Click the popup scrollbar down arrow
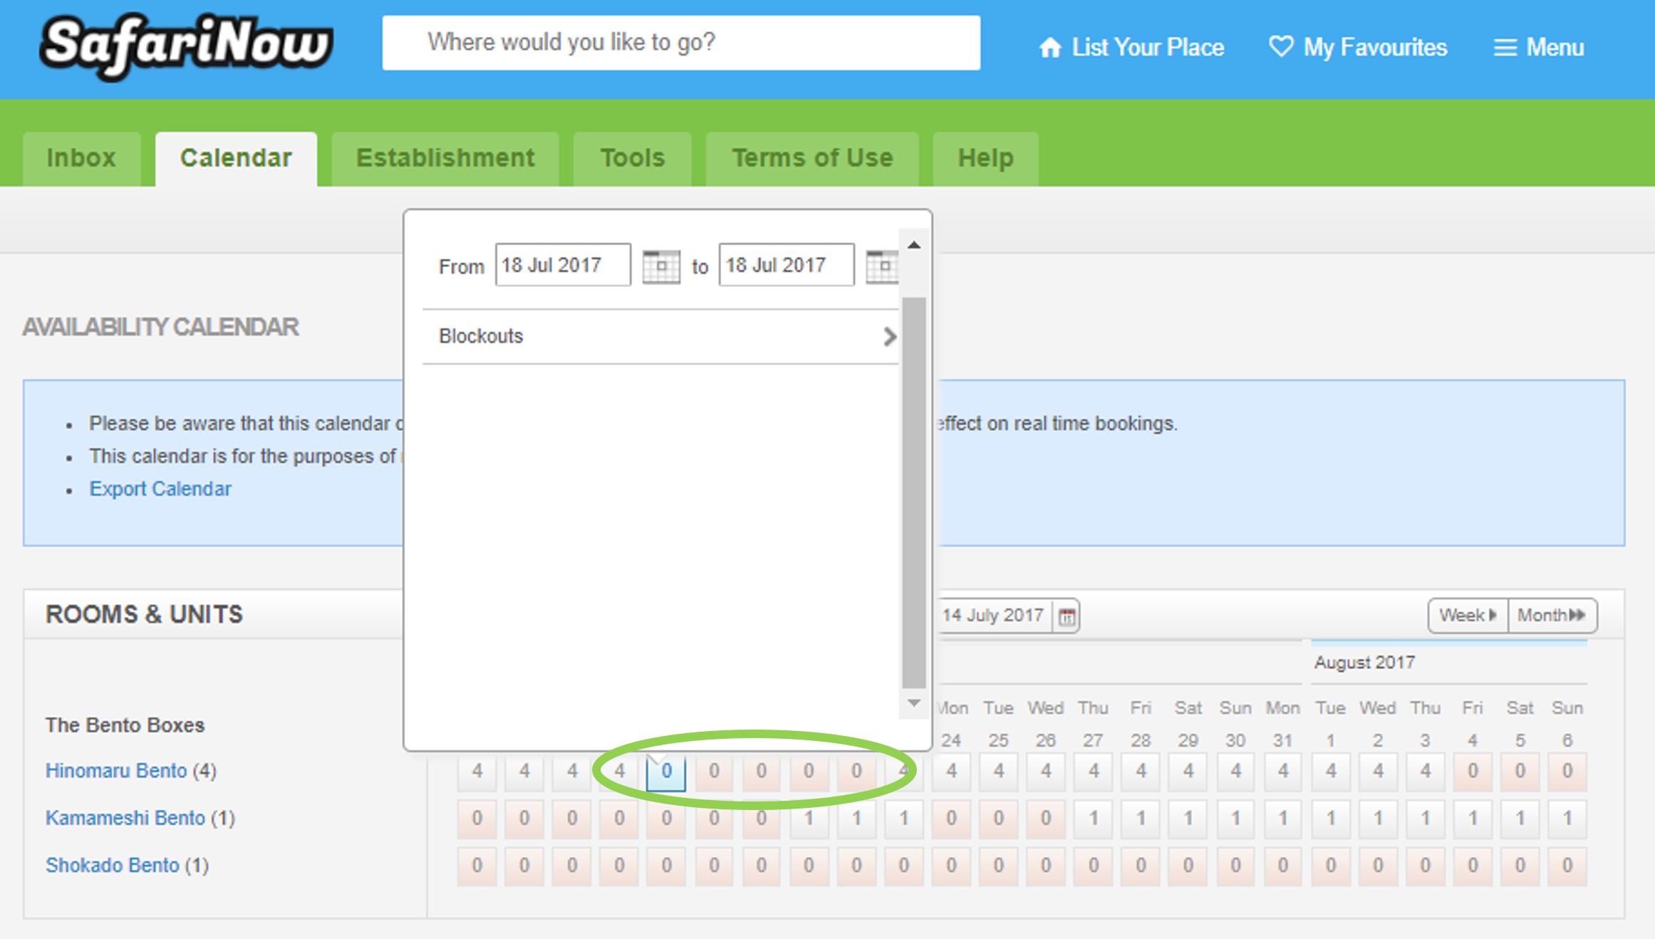The width and height of the screenshot is (1655, 939). [914, 703]
